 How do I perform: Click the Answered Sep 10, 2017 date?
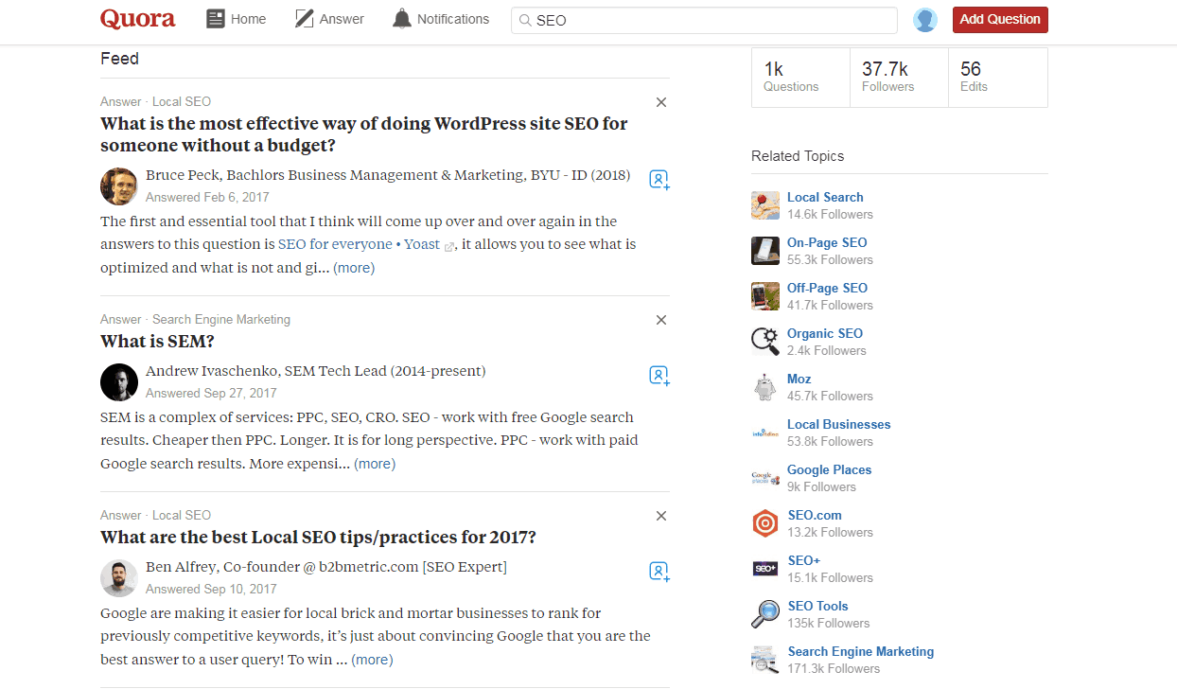tap(211, 590)
